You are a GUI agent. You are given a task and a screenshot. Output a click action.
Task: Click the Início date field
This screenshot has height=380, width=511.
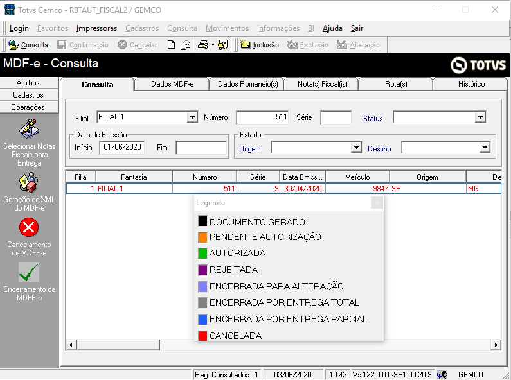(122, 148)
